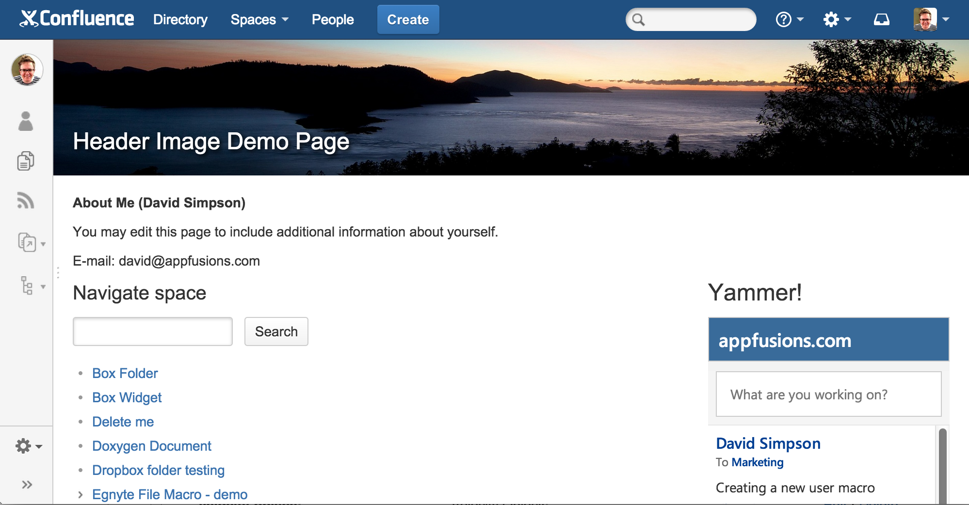Image resolution: width=969 pixels, height=505 pixels.
Task: Click the Search button
Action: coord(276,331)
